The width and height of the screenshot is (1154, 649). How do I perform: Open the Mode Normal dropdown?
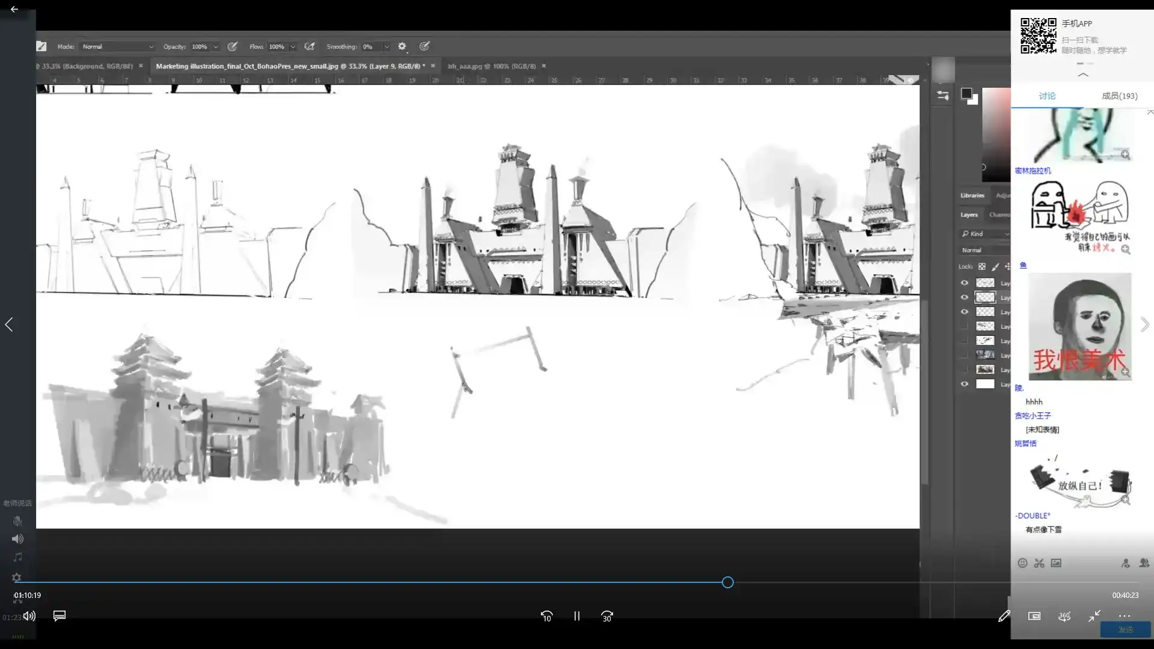click(117, 46)
